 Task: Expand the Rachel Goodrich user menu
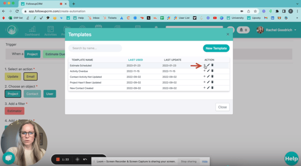click(276, 30)
